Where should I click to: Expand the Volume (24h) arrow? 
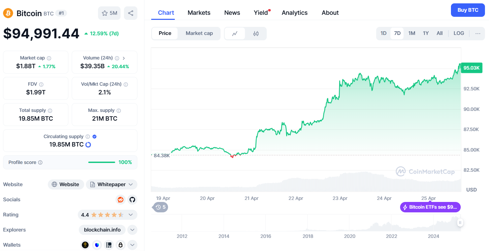tap(124, 58)
